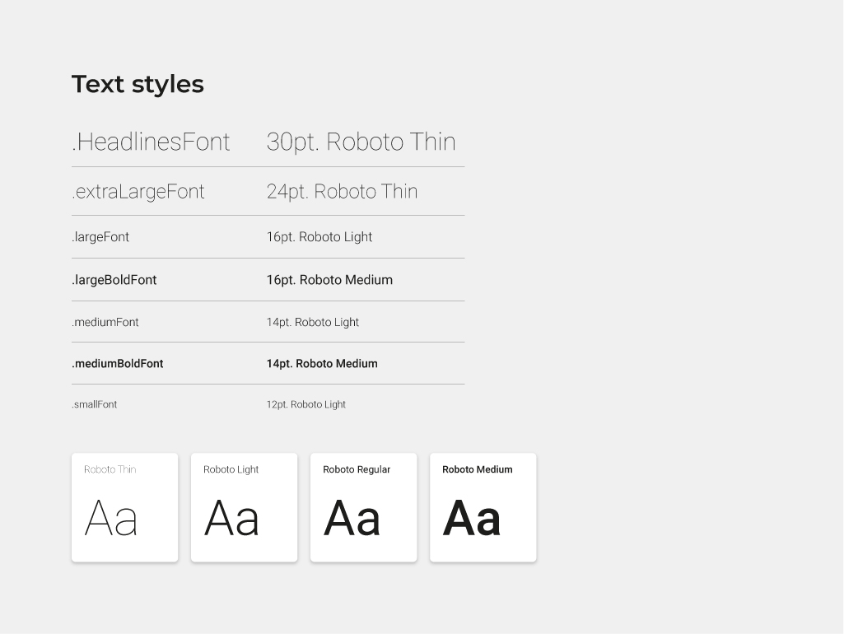Click the Roboto Thin card label
This screenshot has width=844, height=634.
click(110, 469)
